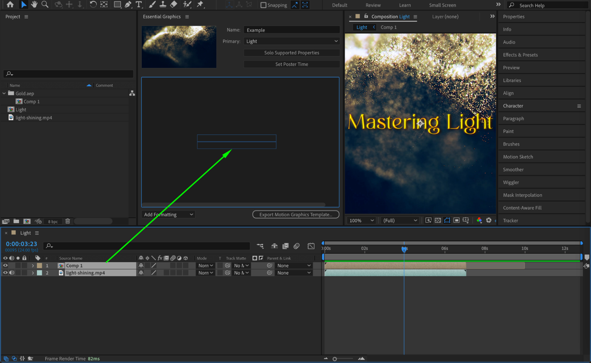Image resolution: width=591 pixels, height=363 pixels.
Task: Select the Hand tool
Action: pos(34,4)
